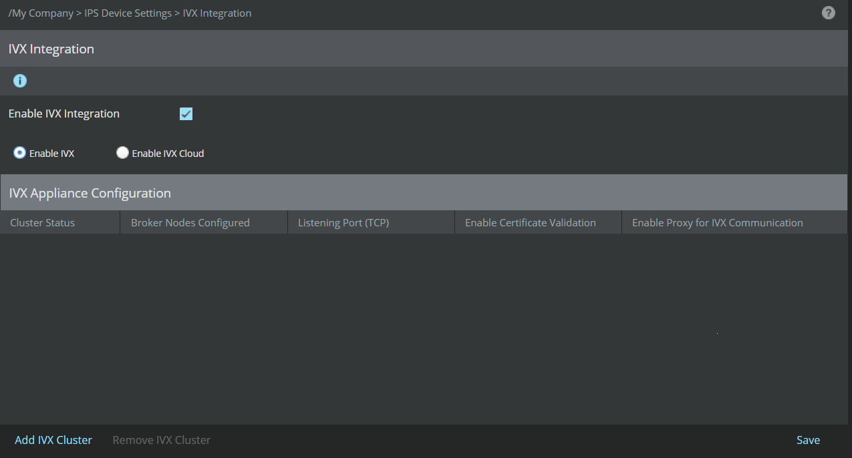Click the Listening Port (TCP) column header
This screenshot has height=458, width=852.
pyautogui.click(x=371, y=222)
